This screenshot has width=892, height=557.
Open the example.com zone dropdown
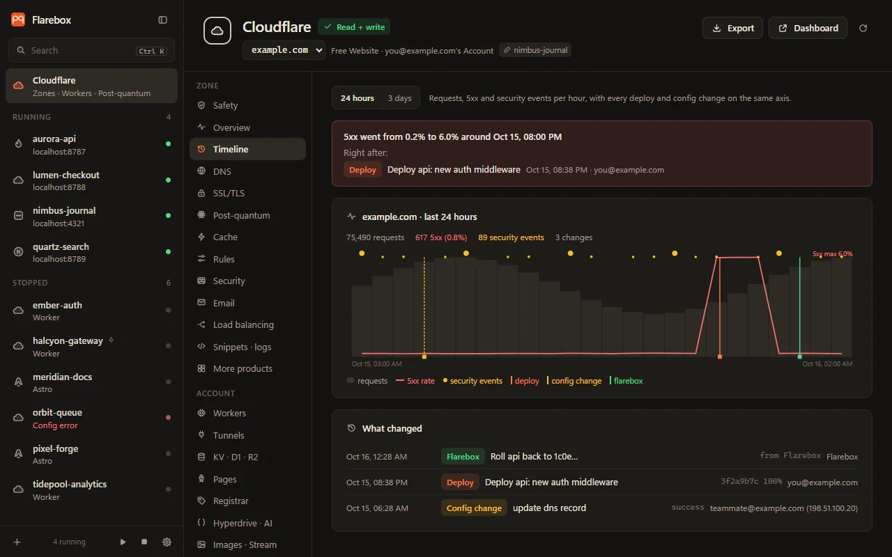[x=284, y=50]
